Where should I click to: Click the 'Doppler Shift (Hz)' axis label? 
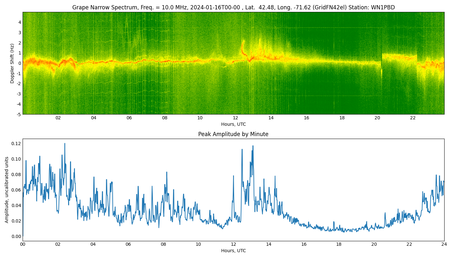(12, 63)
